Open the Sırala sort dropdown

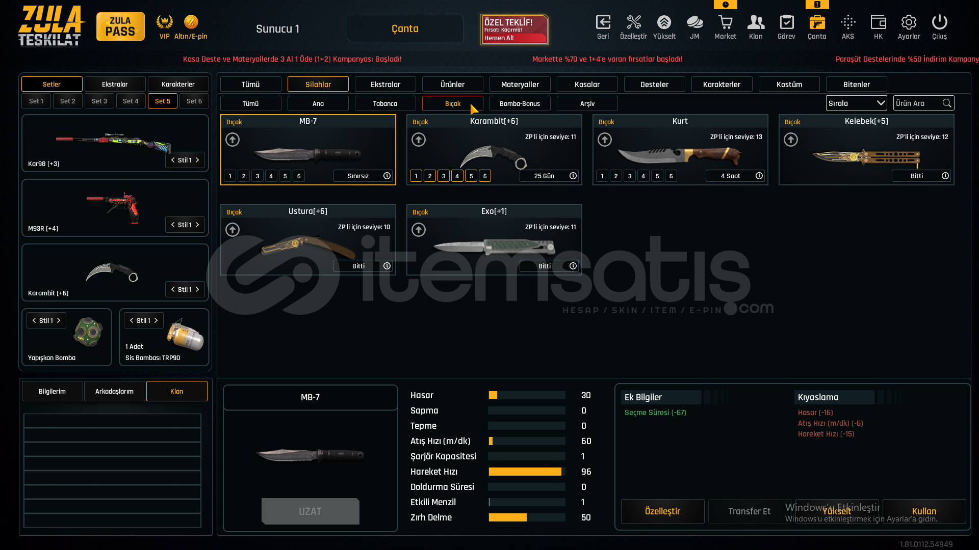856,103
